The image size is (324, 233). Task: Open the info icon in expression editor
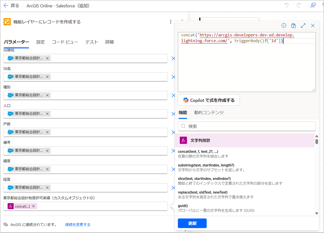[284, 26]
